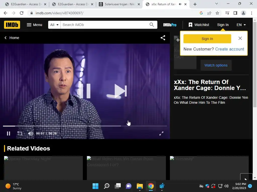
Task: Open File Explorer from taskbar
Action: [x=140, y=186]
